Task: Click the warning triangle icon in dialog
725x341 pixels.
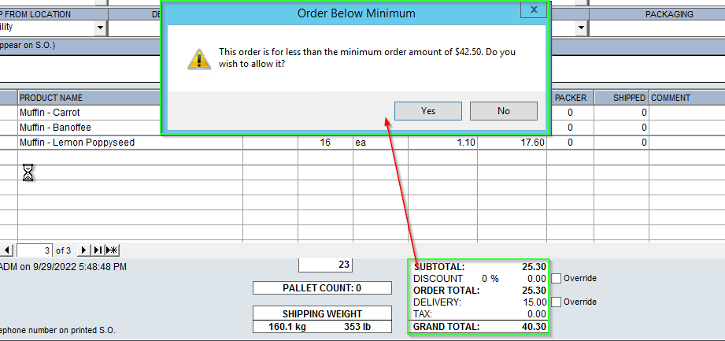Action: tap(195, 57)
